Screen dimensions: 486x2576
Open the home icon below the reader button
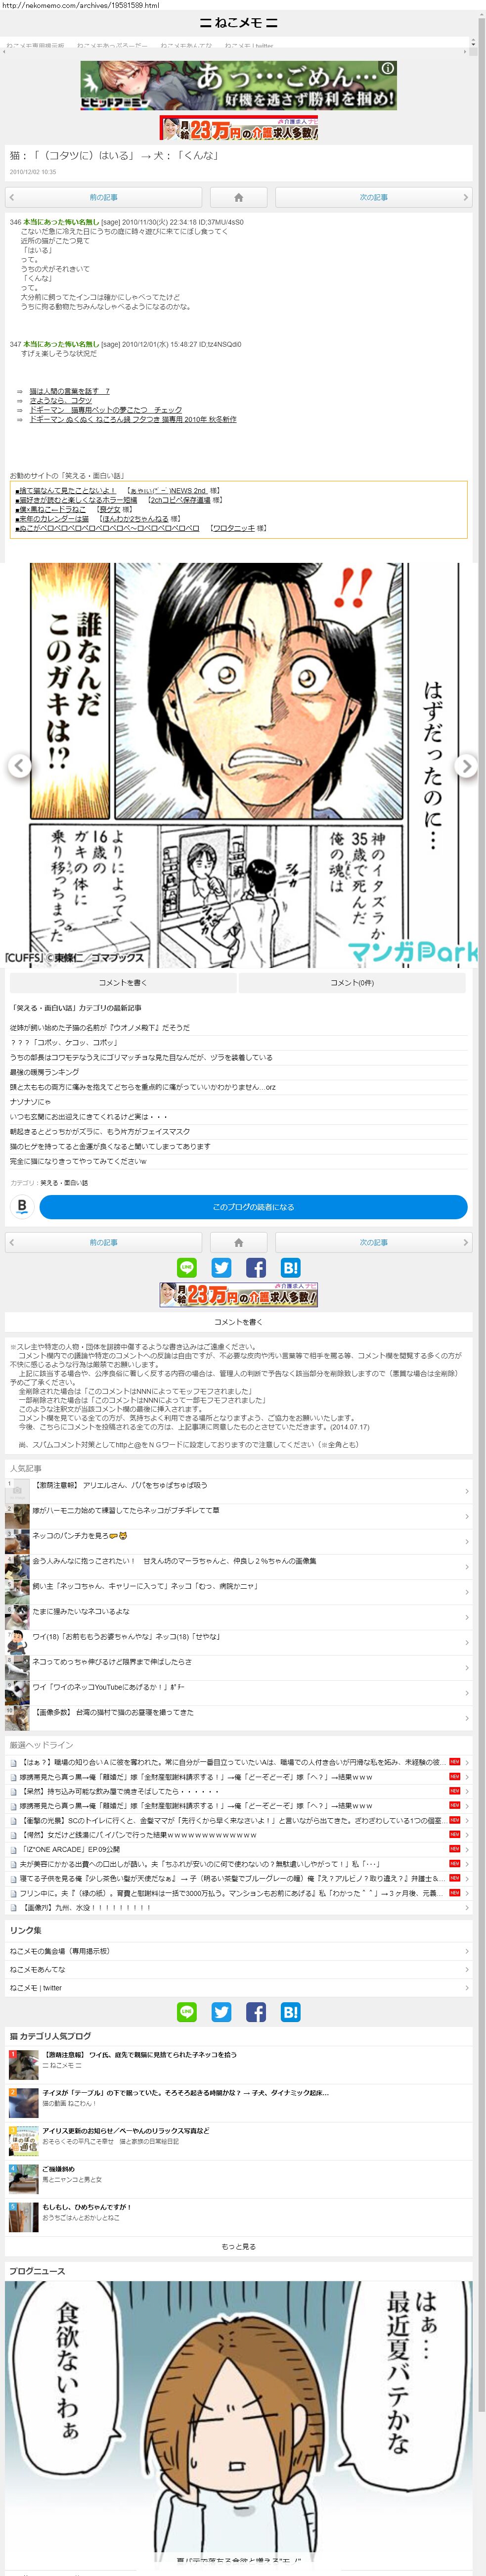click(238, 1242)
